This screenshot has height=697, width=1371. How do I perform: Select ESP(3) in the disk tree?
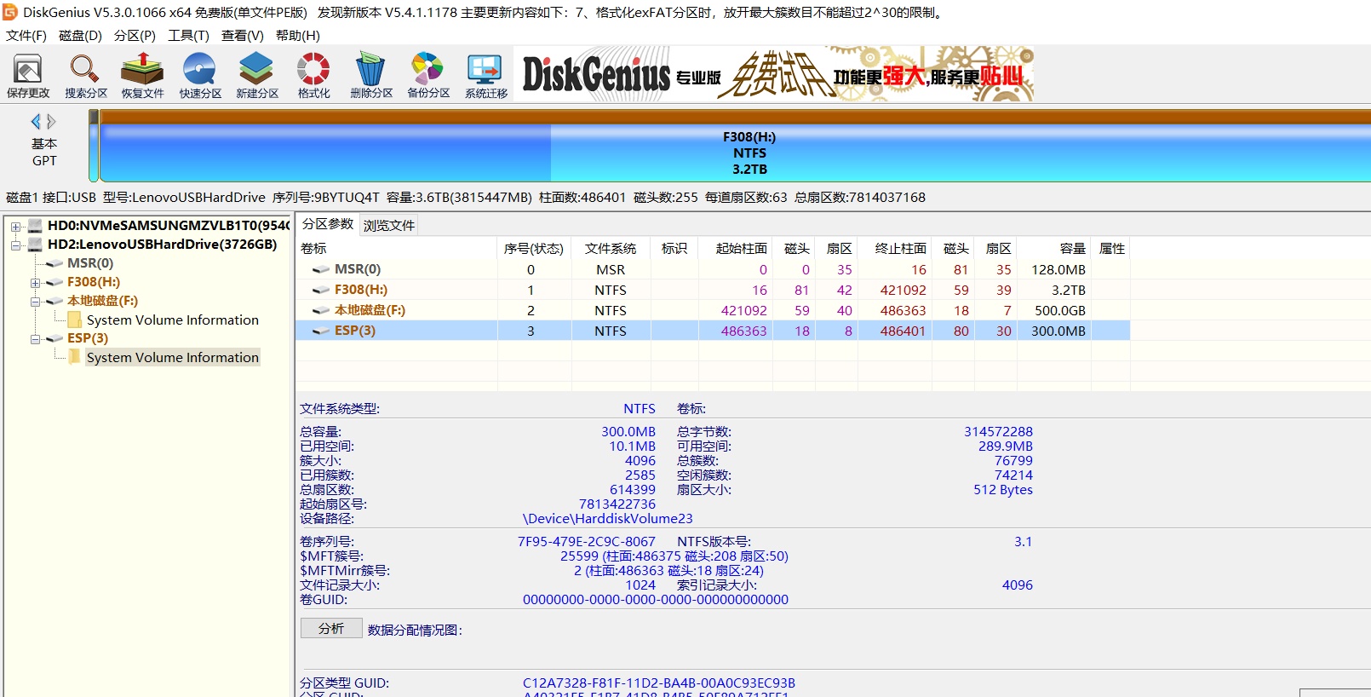[x=88, y=338]
